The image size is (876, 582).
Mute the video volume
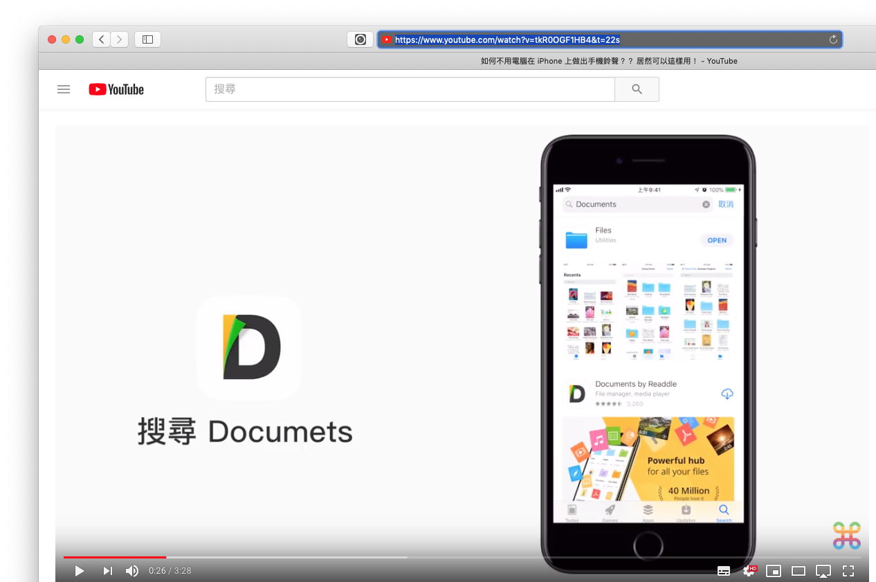coord(131,571)
